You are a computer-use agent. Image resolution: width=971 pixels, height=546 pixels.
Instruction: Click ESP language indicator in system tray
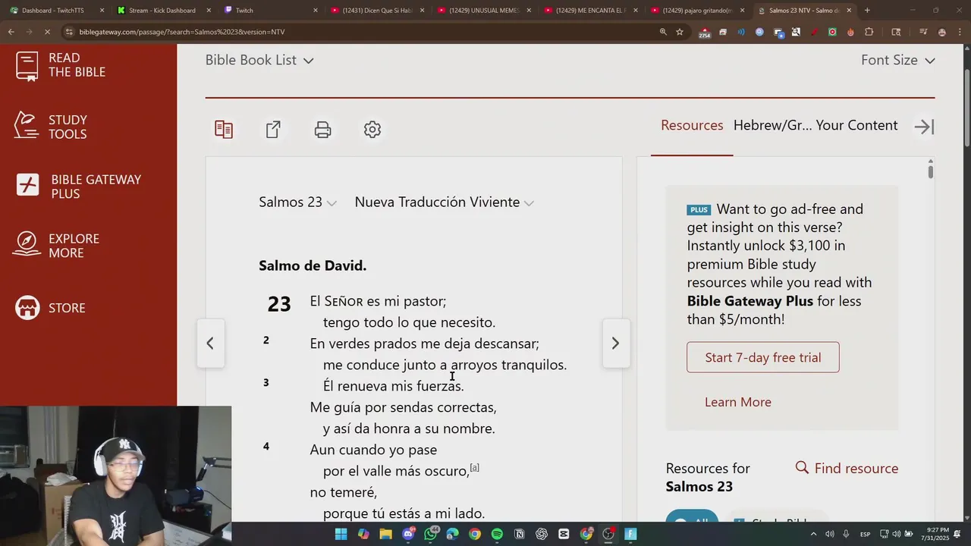[x=865, y=535]
